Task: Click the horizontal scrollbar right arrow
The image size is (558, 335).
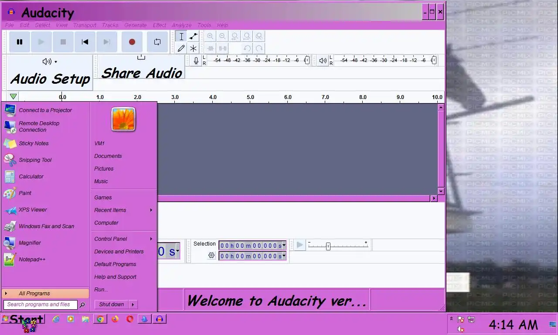Action: 434,198
